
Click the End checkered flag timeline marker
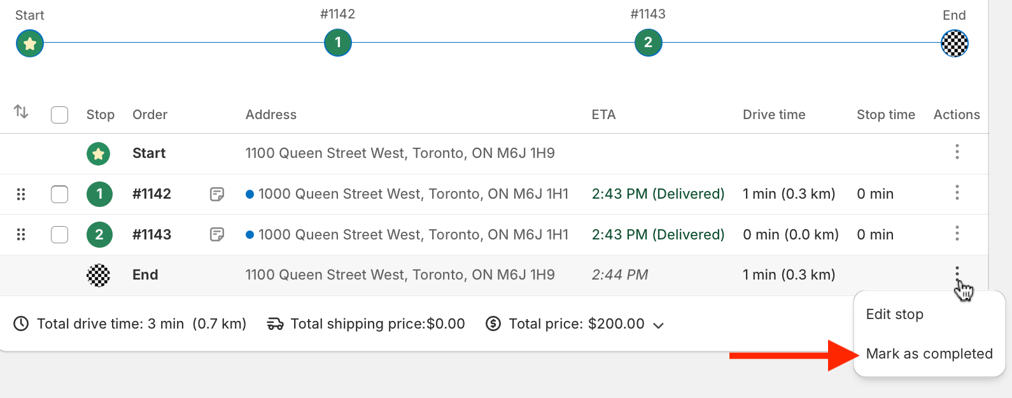(954, 43)
